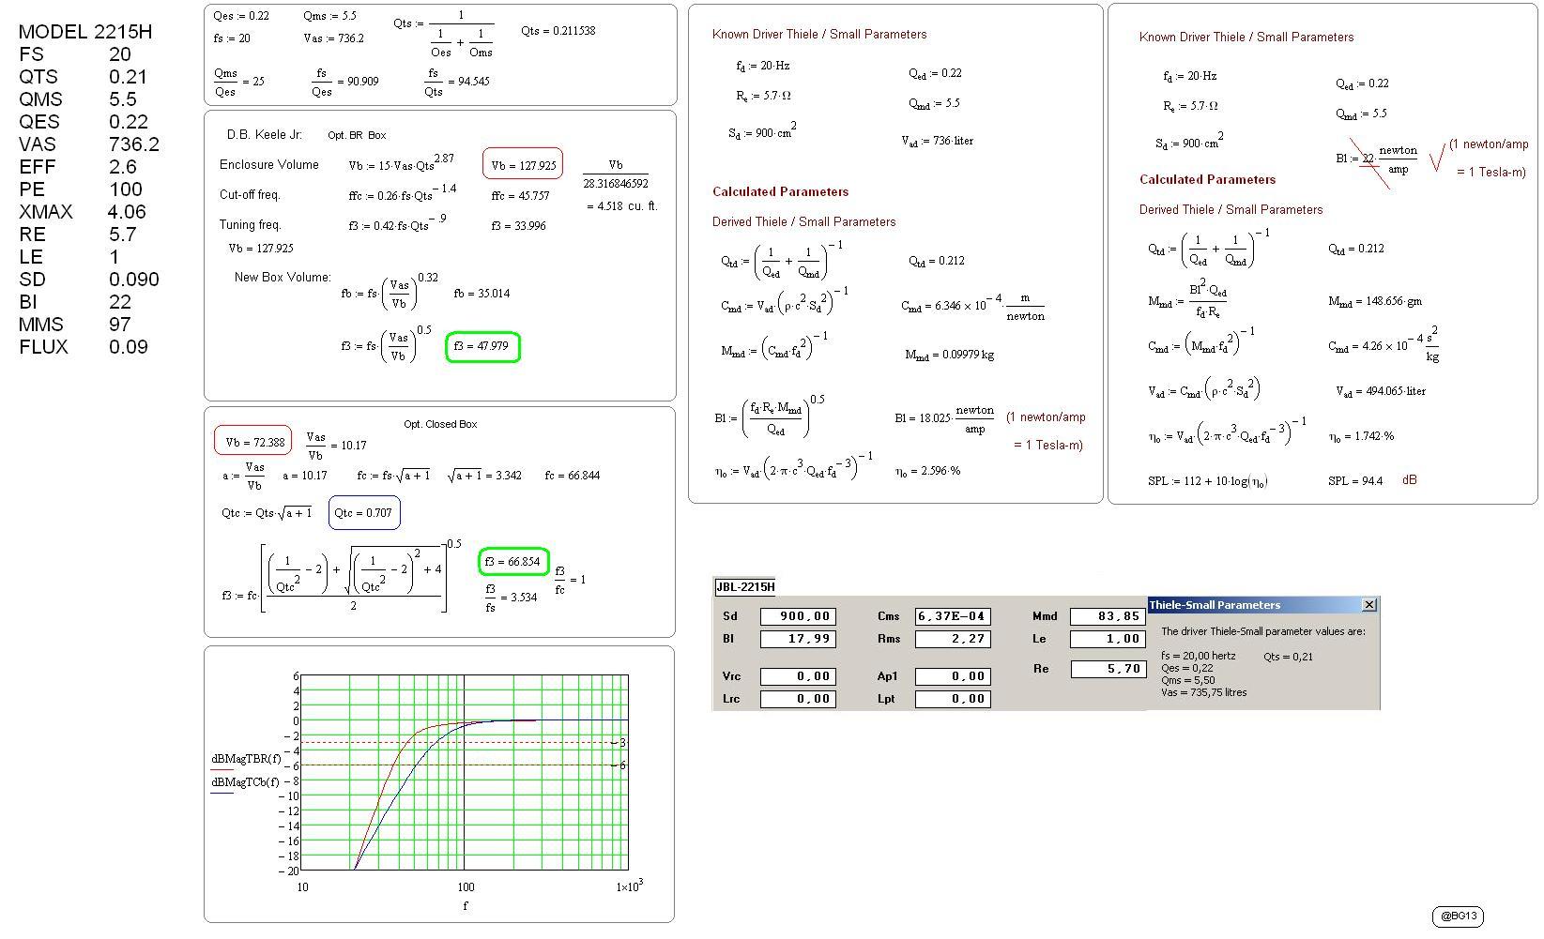Click the η₀ = 1.742% result
1544x939 pixels.
click(x=1362, y=436)
